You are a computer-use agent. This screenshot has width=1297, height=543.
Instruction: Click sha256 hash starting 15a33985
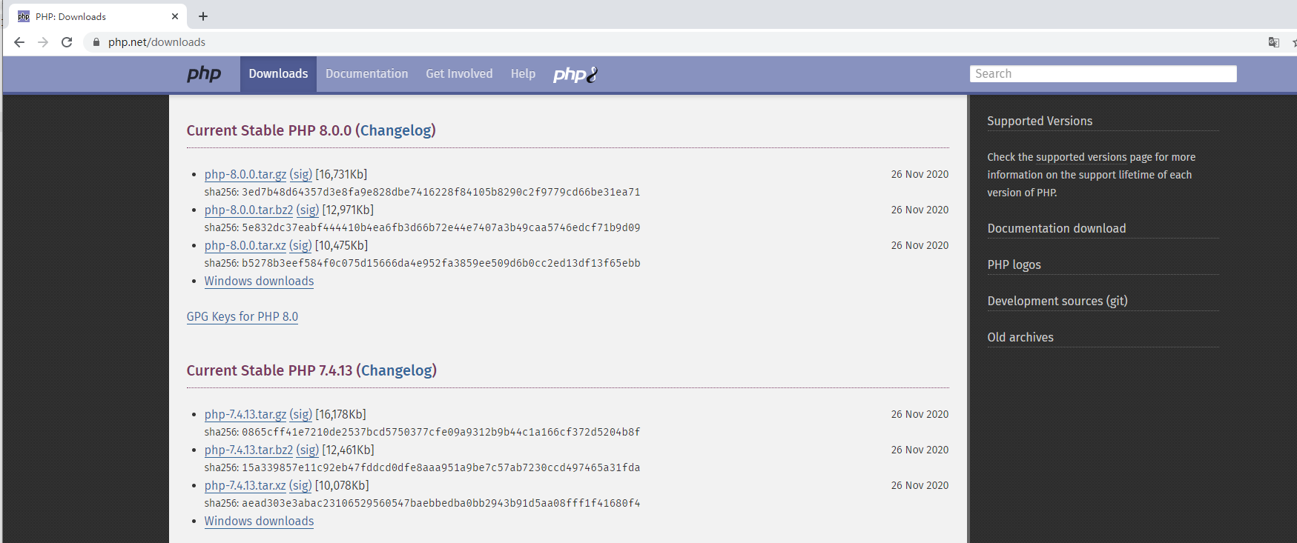point(440,467)
